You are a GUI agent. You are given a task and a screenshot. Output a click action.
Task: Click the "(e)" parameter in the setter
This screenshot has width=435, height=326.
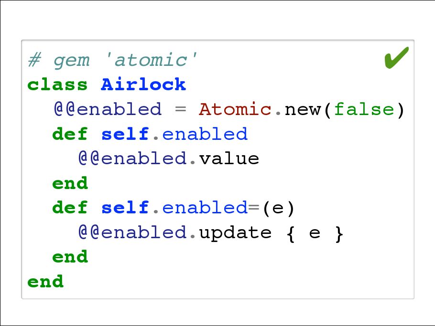click(278, 208)
